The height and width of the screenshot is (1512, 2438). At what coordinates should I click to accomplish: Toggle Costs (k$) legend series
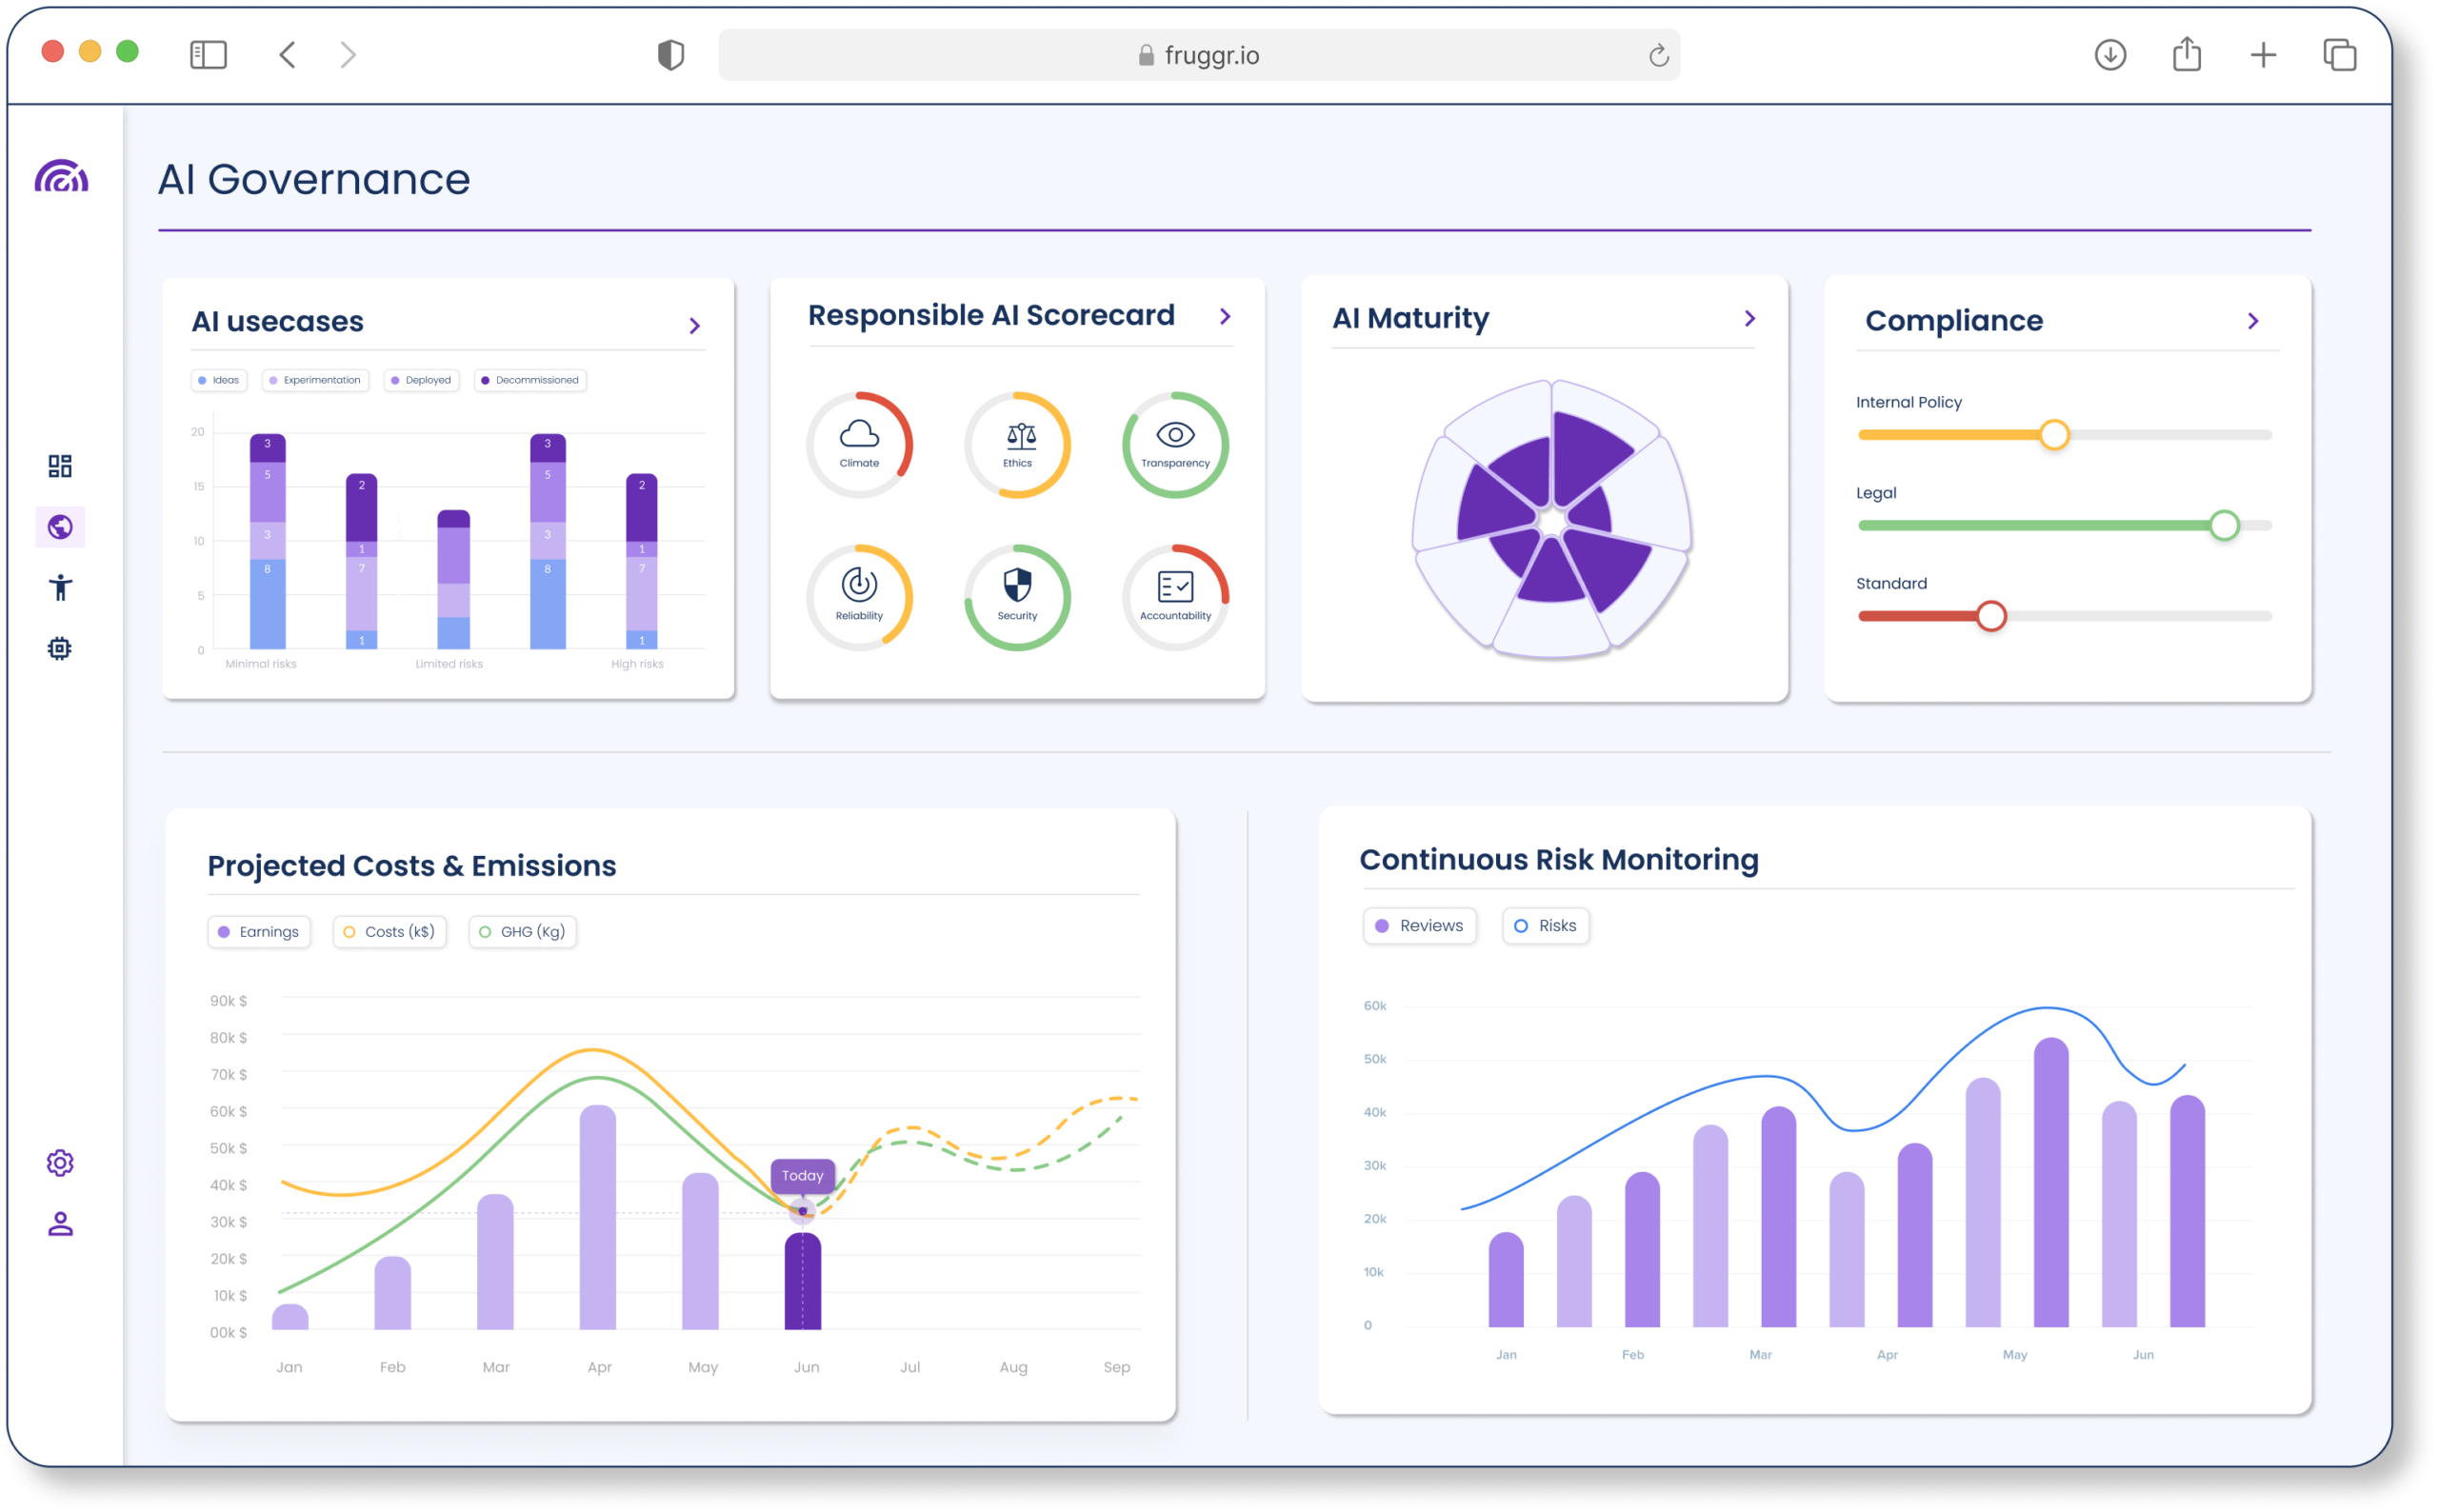pos(389,931)
